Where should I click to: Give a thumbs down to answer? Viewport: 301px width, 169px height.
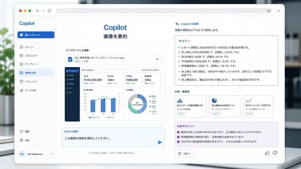275,153
